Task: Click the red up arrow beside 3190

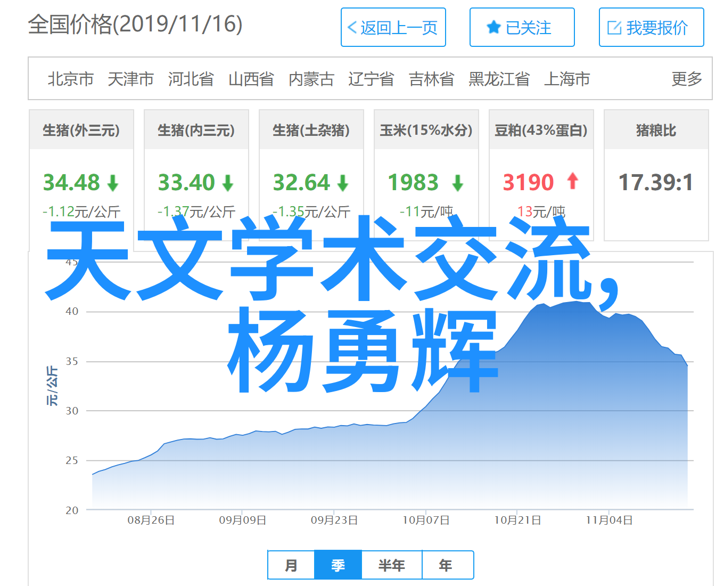Action: tap(573, 181)
